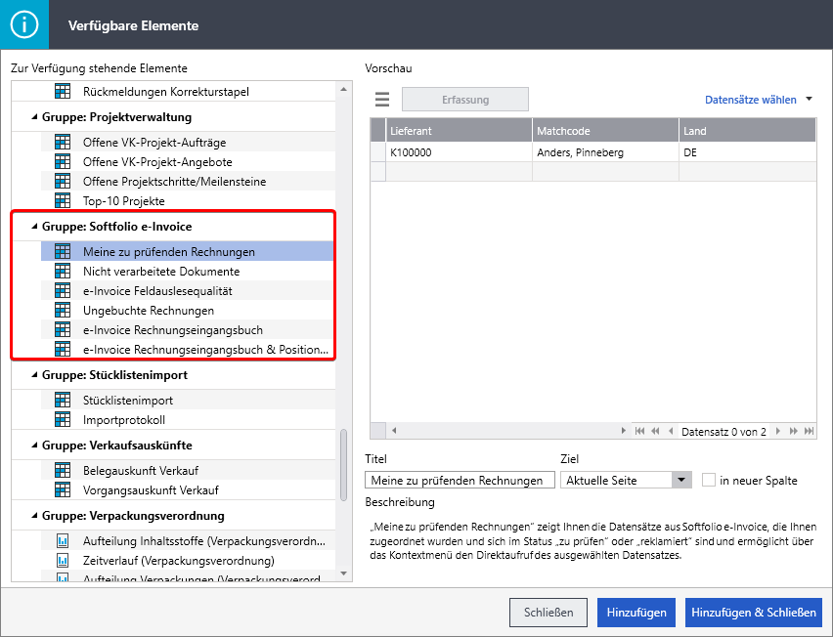Click table icon beside Vorgangsauskunft Verkauf
Viewport: 833px width, 637px height.
click(63, 489)
